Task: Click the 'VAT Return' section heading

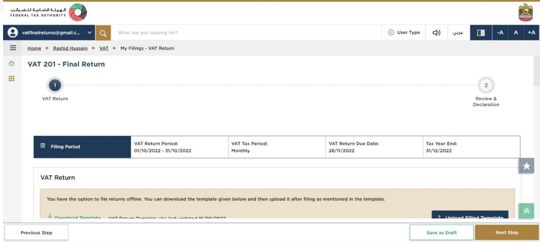Action: (x=58, y=177)
